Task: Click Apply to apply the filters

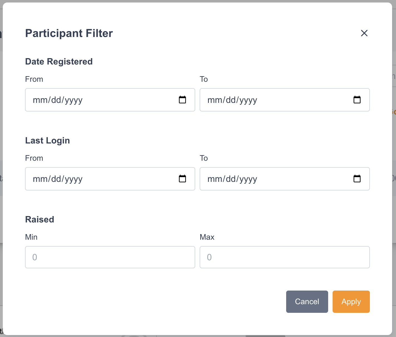Action: 351,302
